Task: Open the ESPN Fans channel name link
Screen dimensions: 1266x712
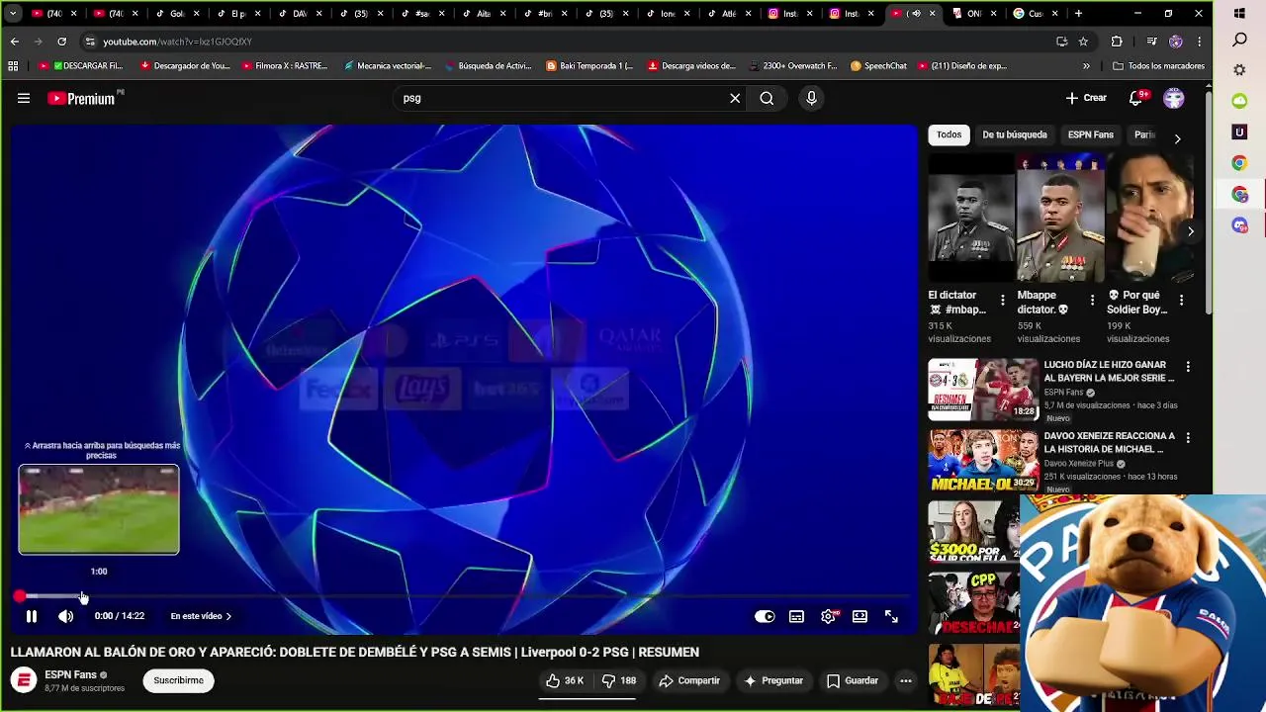Action: point(70,674)
